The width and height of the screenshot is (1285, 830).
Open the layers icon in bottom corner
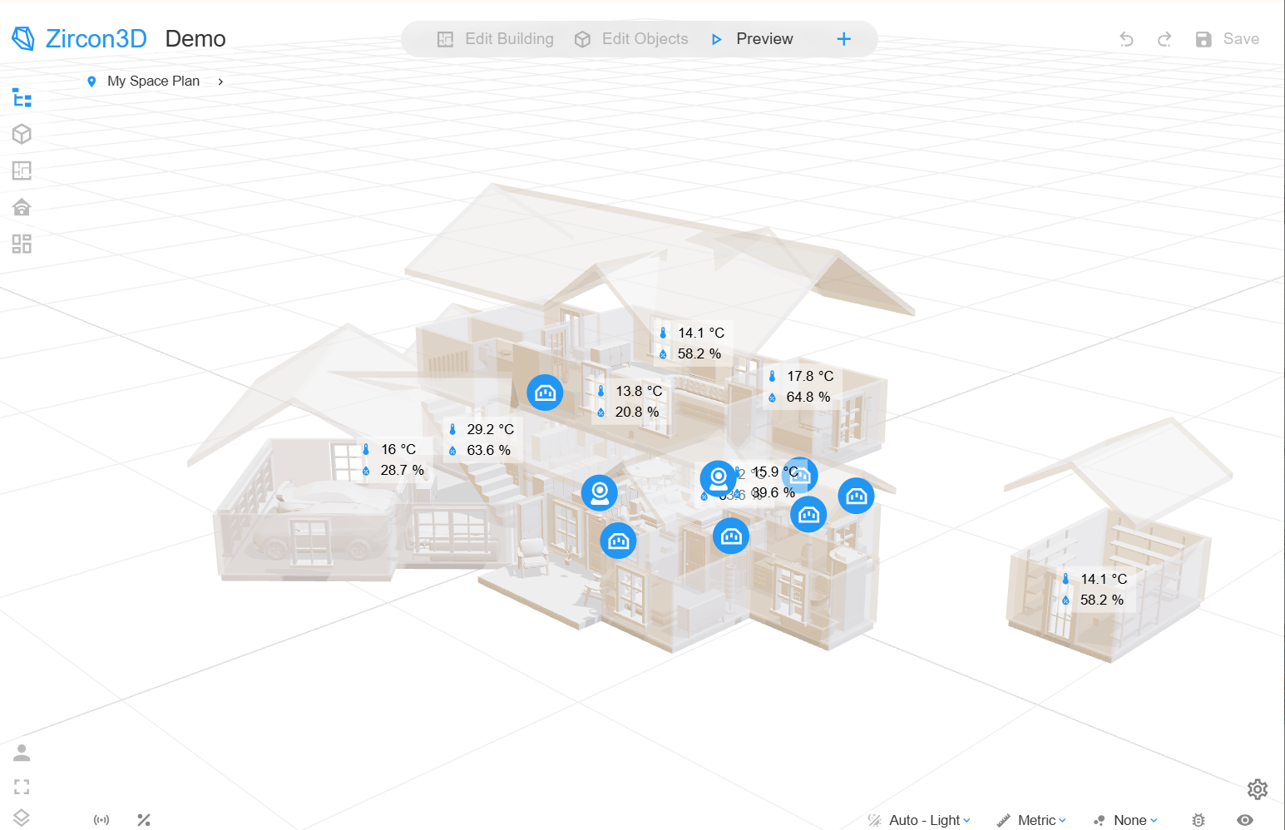22,818
